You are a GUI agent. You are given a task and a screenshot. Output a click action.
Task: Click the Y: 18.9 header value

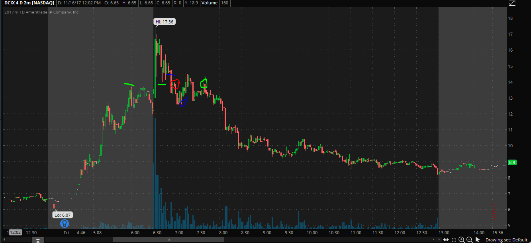coord(191,3)
